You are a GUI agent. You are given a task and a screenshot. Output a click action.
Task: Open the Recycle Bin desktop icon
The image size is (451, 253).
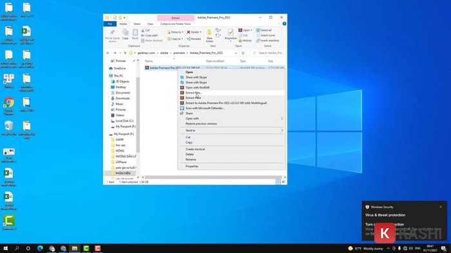pos(9,128)
